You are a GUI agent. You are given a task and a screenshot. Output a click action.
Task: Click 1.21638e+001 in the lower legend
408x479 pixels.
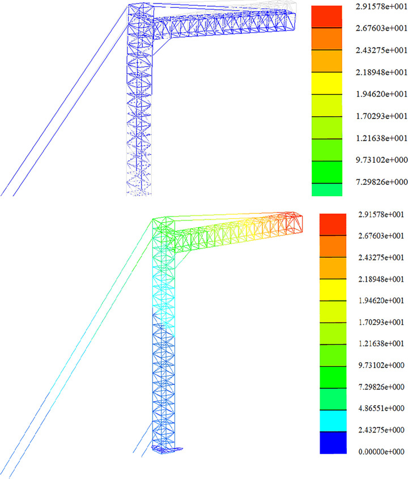pos(381,344)
